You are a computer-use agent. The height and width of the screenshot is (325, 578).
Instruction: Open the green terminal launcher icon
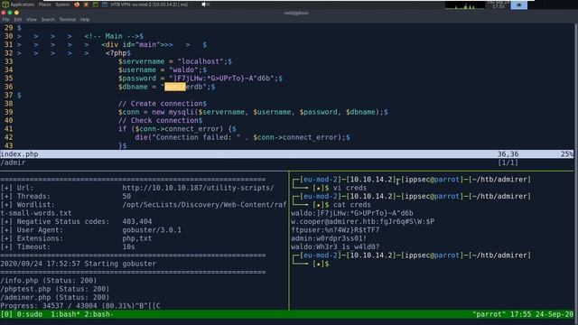[95, 5]
